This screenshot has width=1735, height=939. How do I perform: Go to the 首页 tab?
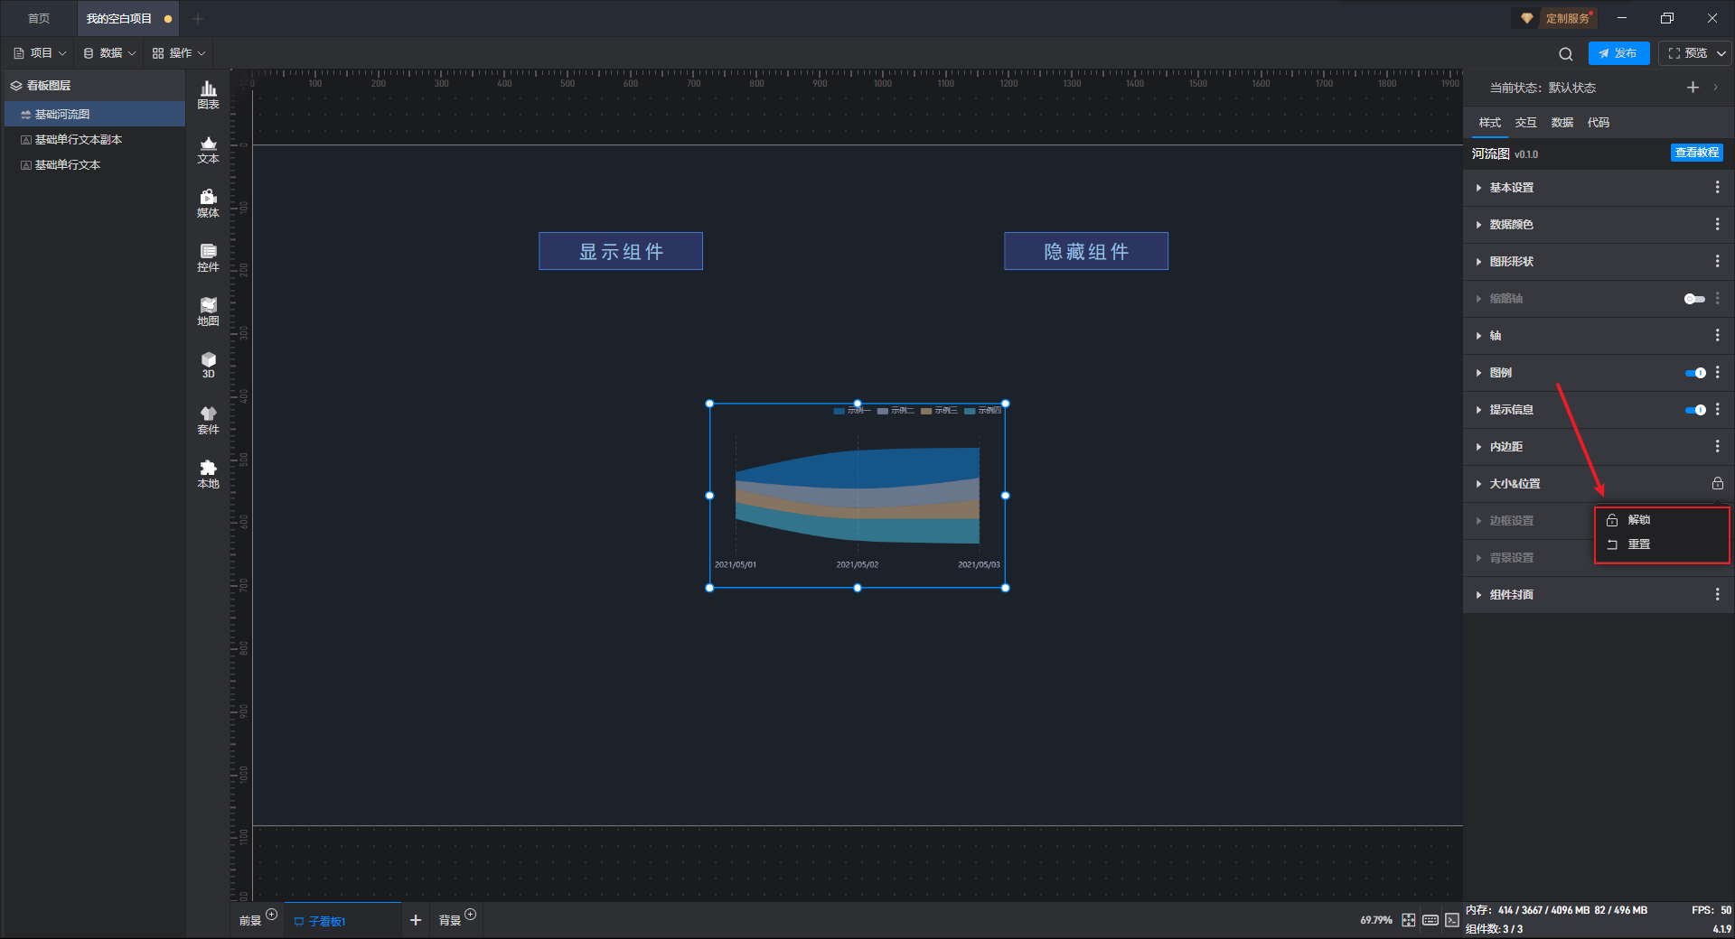pos(39,18)
